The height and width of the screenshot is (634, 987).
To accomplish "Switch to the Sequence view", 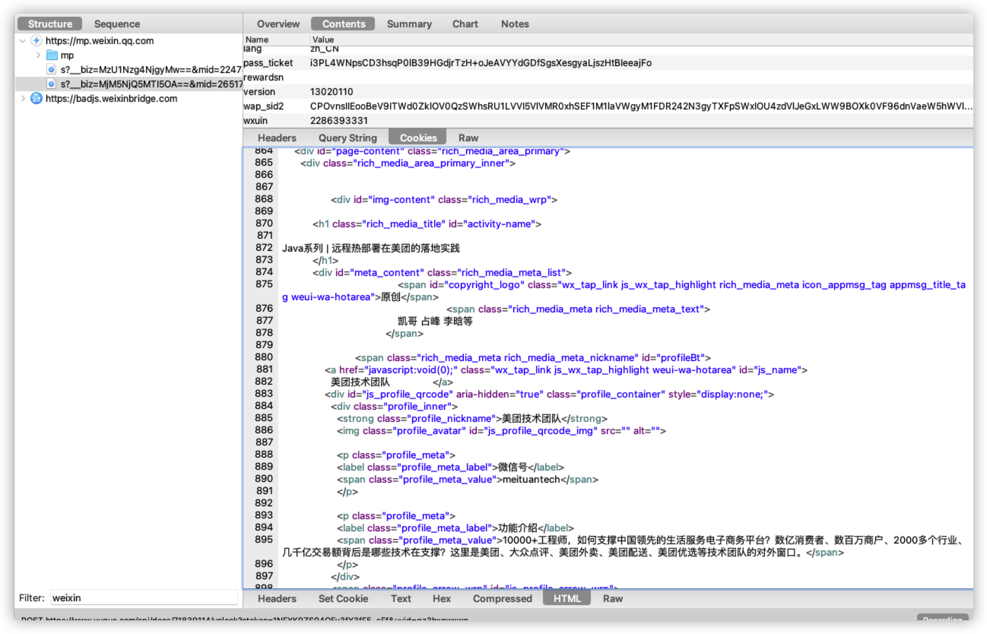I will click(117, 24).
